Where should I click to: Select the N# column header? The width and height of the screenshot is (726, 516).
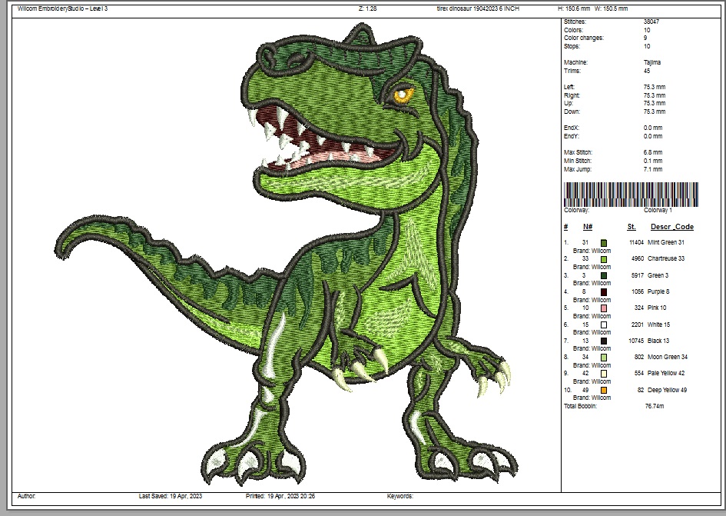[588, 227]
